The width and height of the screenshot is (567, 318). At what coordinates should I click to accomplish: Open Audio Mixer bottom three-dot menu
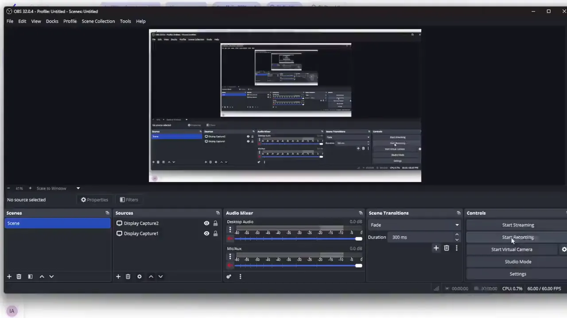point(240,276)
